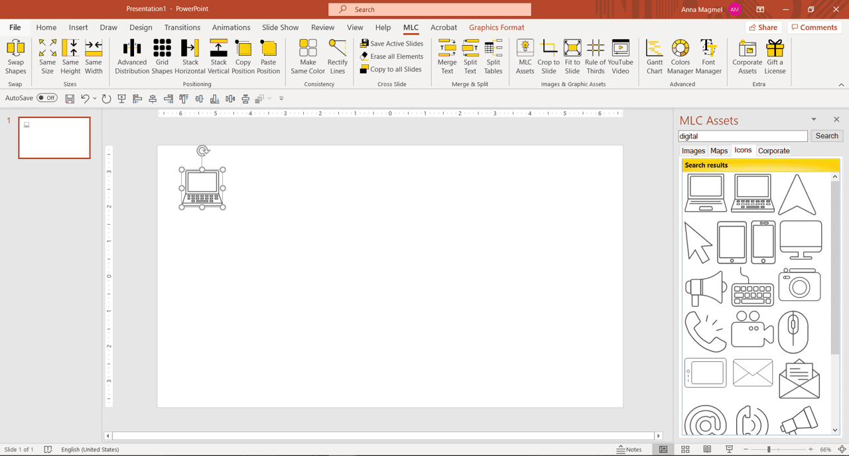Select the Grid Shapes icon
The width and height of the screenshot is (849, 456).
pos(162,57)
